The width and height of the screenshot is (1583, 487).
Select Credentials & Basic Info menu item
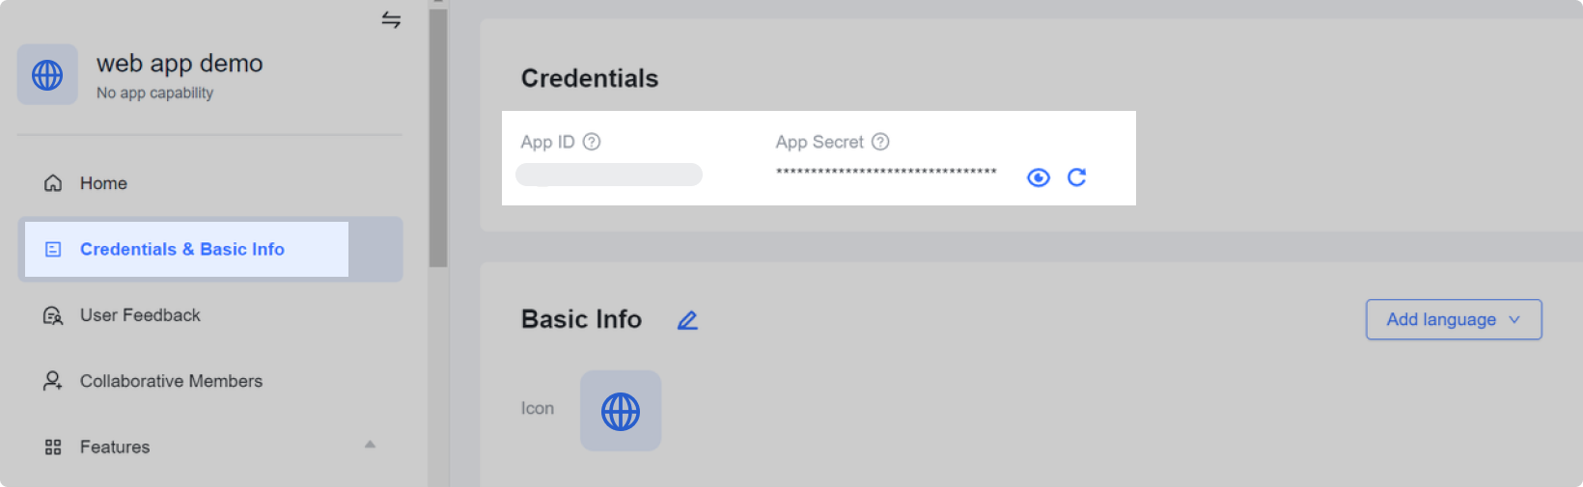[x=182, y=249]
